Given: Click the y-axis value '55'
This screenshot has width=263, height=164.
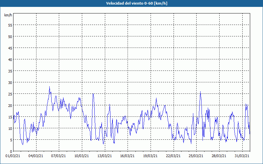Looking at the screenshot, I should tap(10, 25).
